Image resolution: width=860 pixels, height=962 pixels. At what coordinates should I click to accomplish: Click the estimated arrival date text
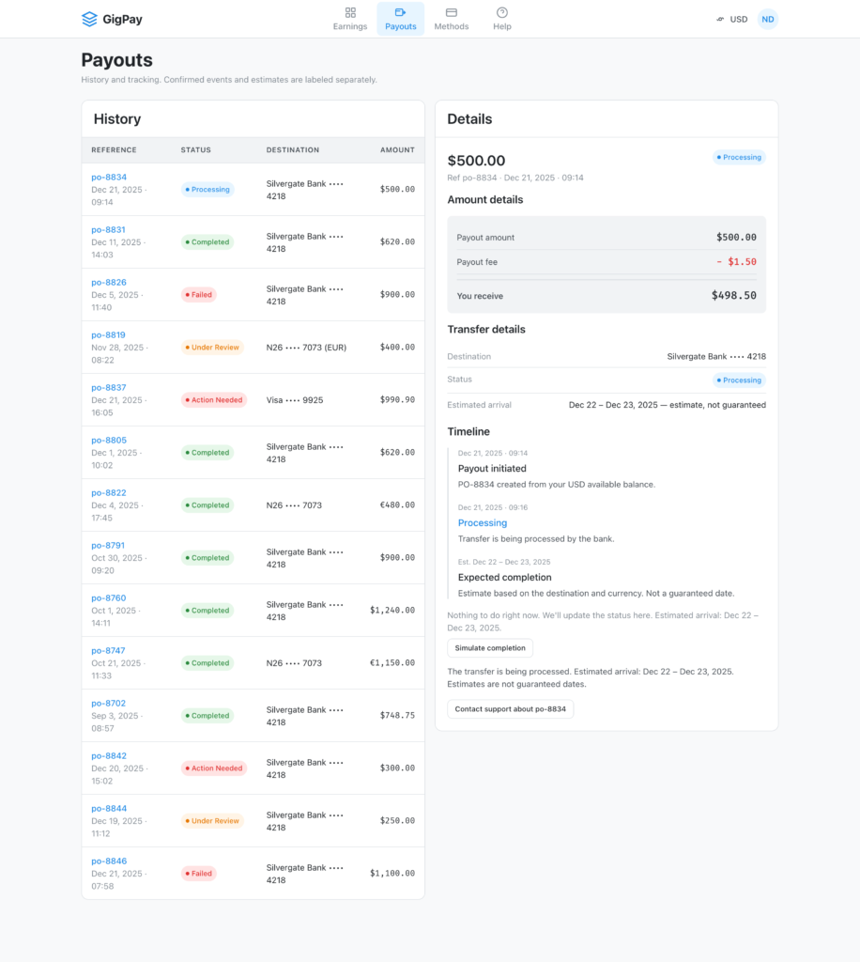click(667, 405)
